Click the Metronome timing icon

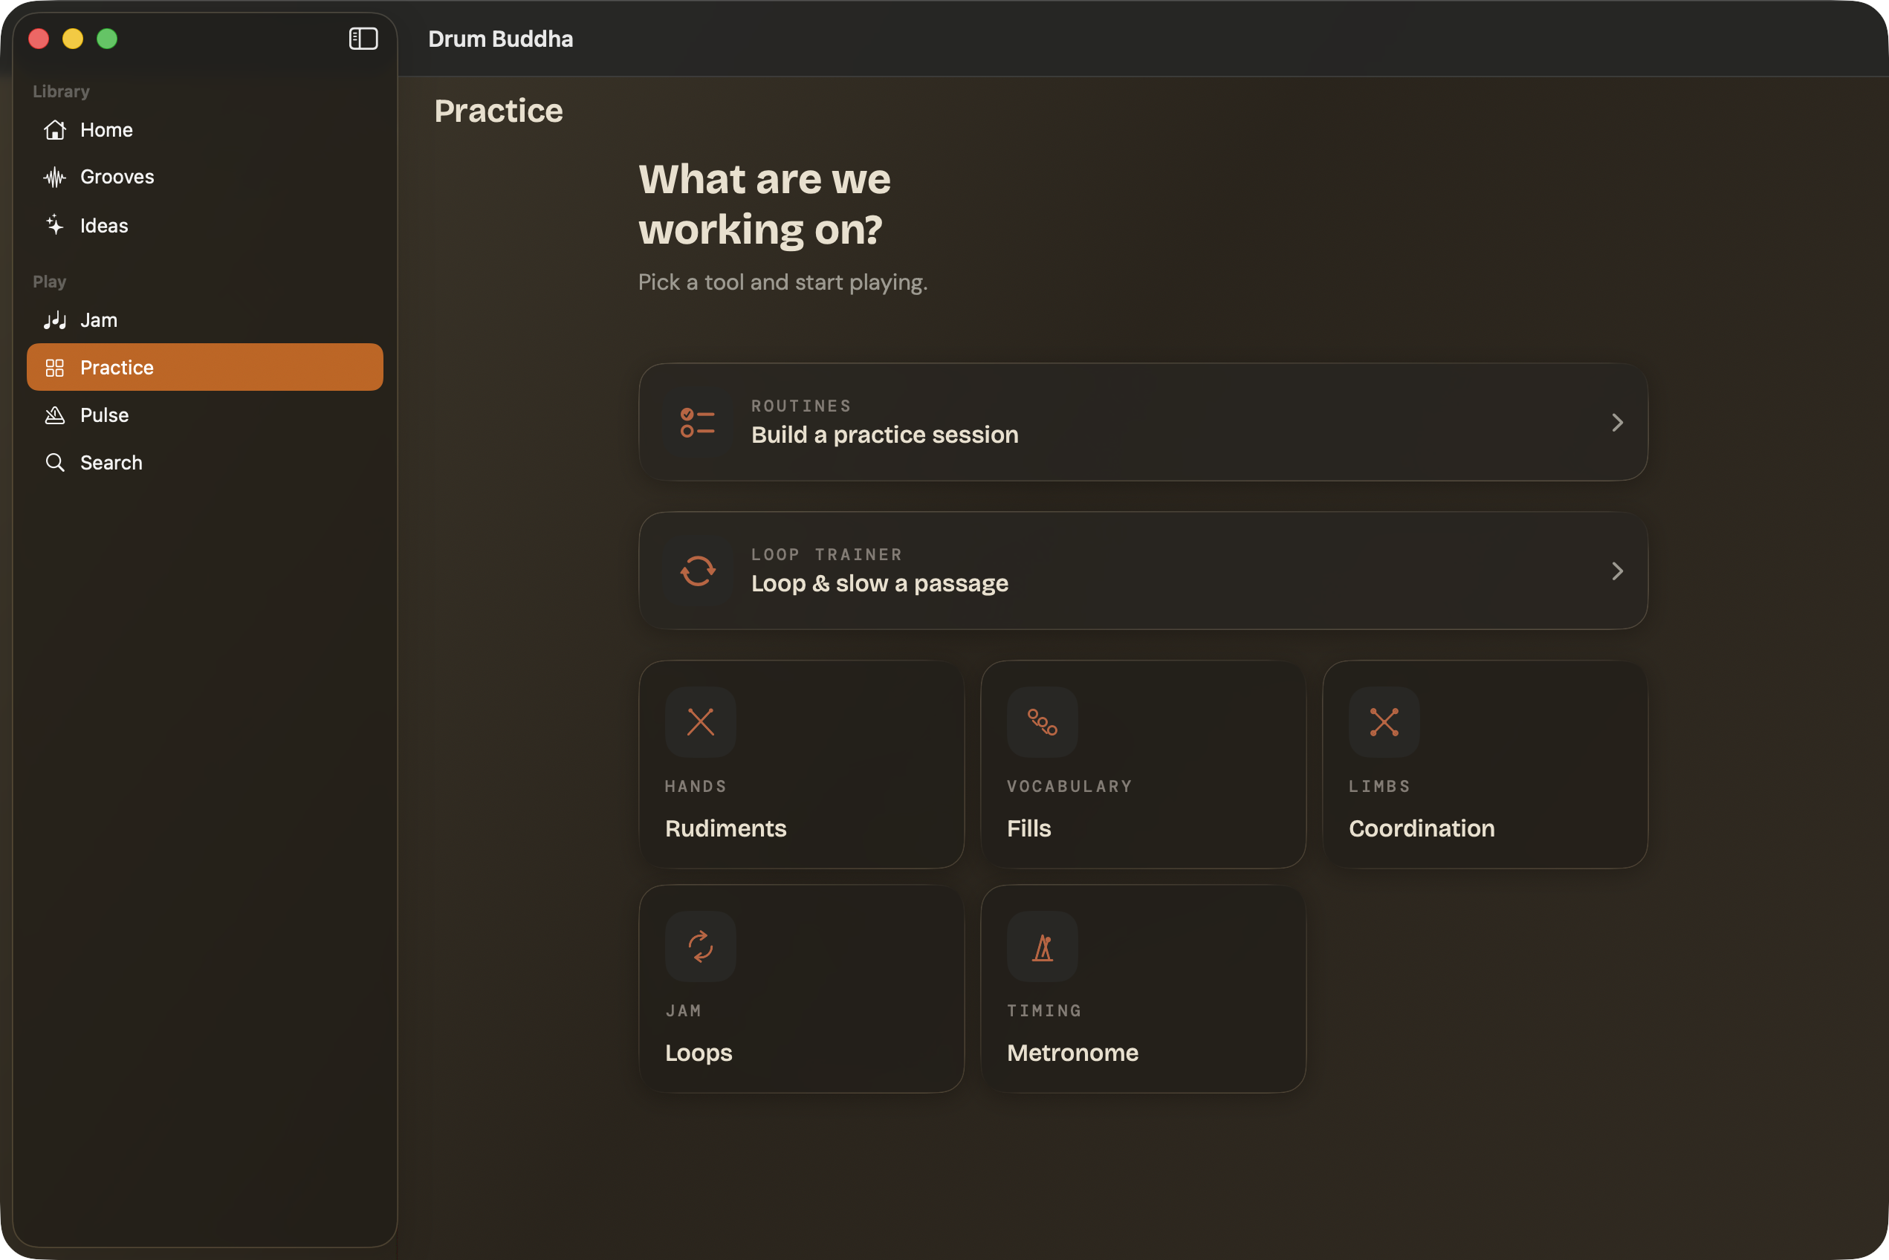pyautogui.click(x=1042, y=946)
